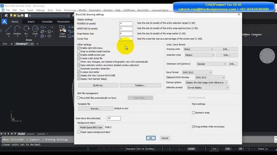Click the layer printer plot icon

pyautogui.click(x=22, y=15)
